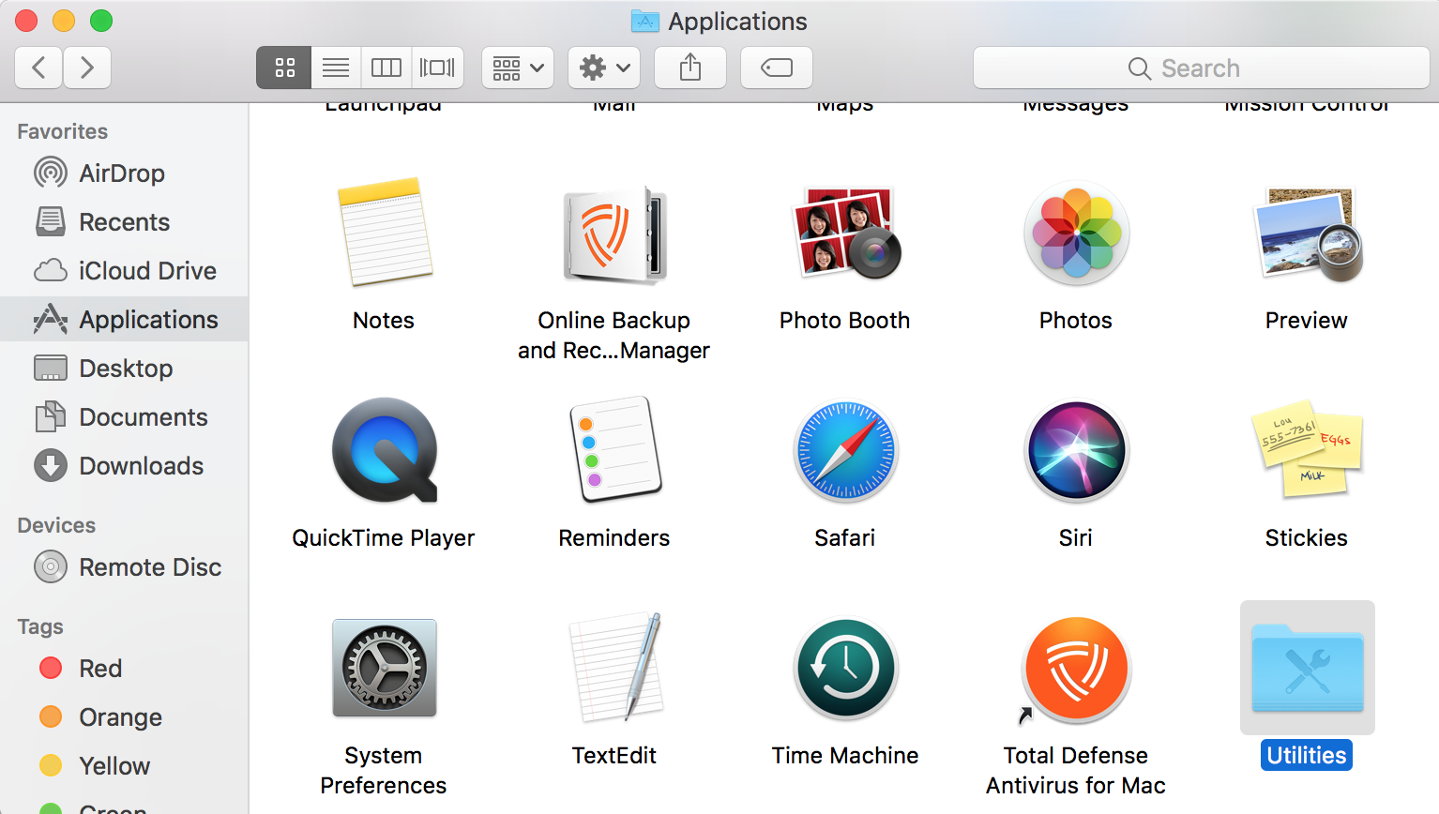The image size is (1439, 814).
Task: Go back with the left arrow button
Action: click(38, 68)
